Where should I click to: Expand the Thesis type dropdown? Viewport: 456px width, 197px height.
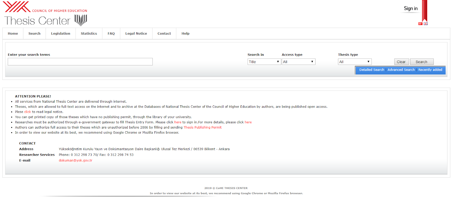(355, 62)
